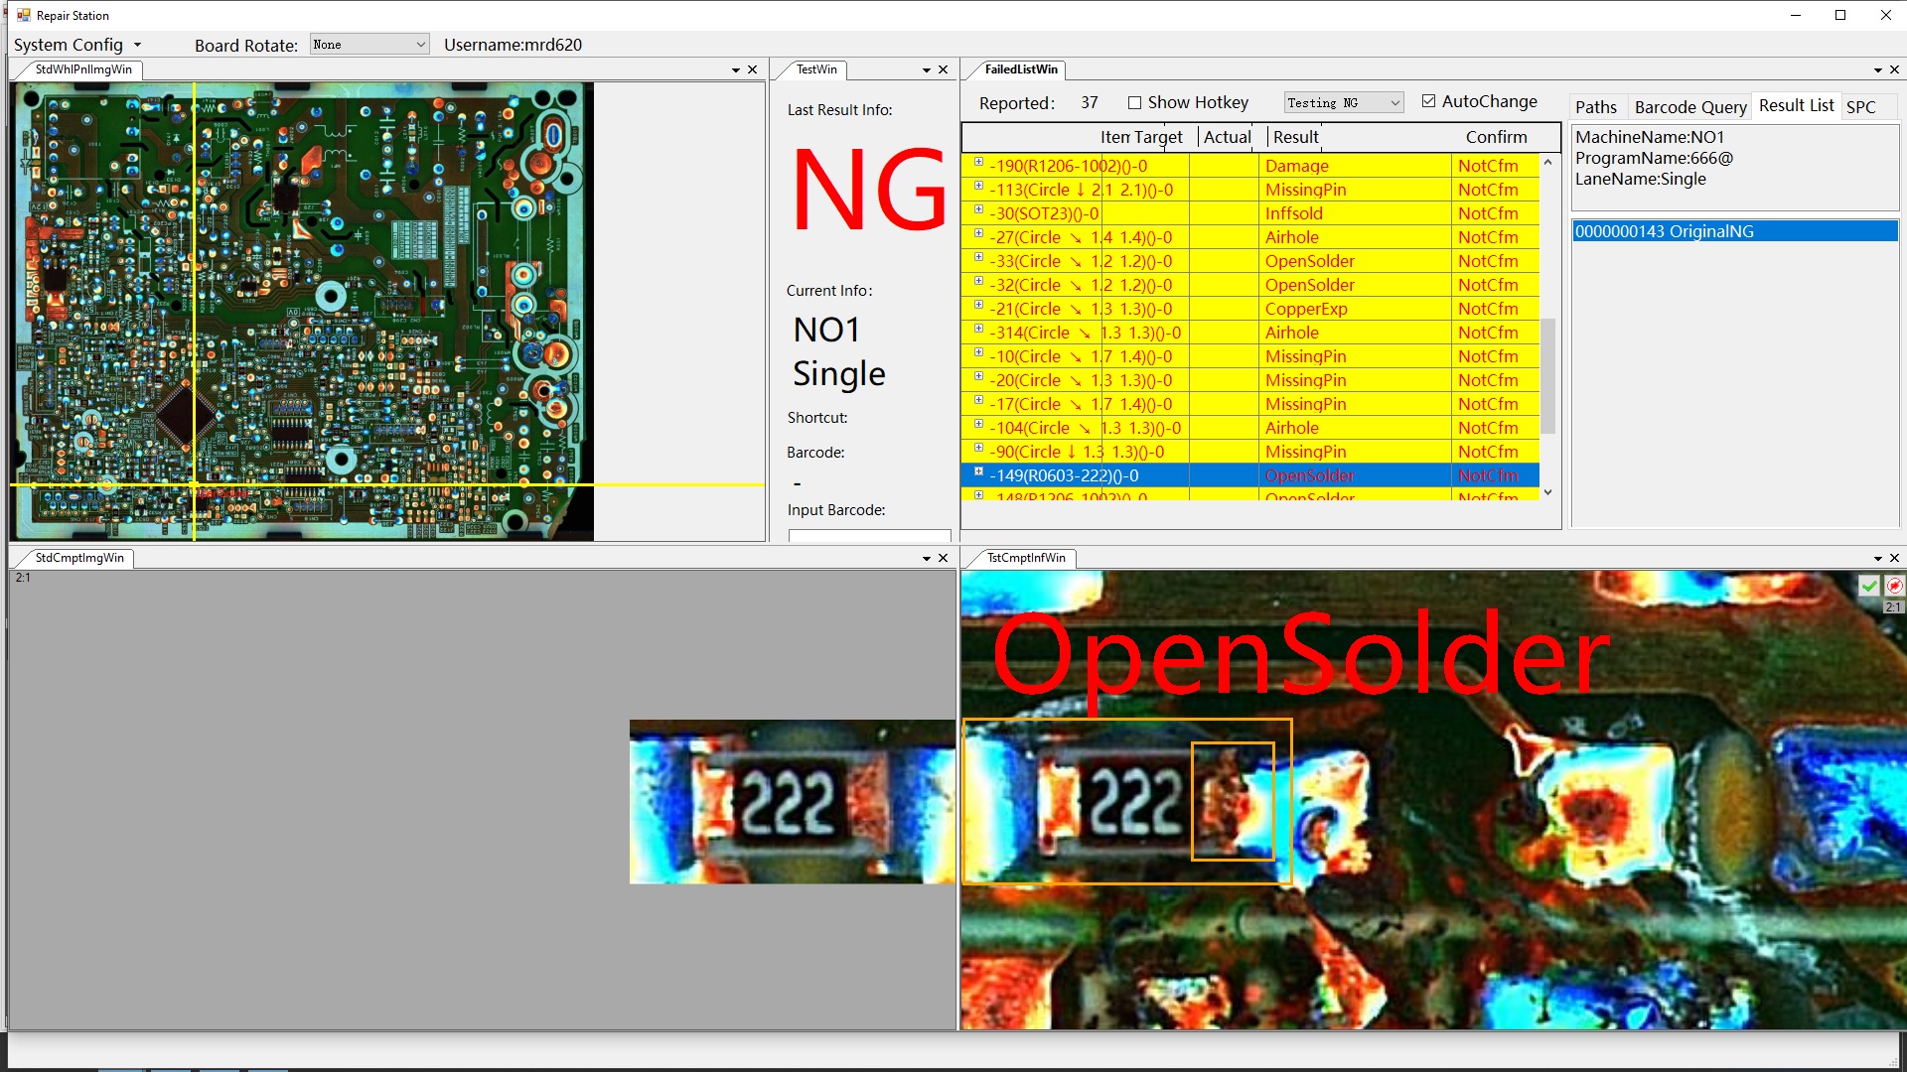Screen dimensions: 1907x1072
Task: Open the SPC tab
Action: tap(1860, 107)
